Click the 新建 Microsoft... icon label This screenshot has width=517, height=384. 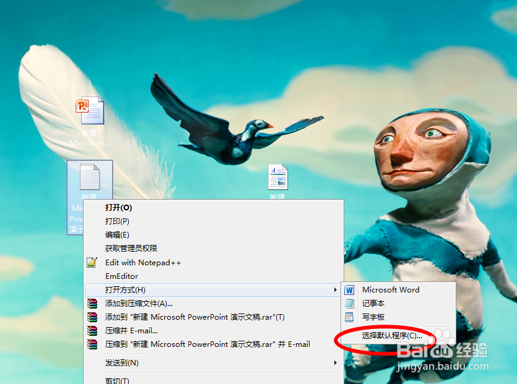coord(89,138)
